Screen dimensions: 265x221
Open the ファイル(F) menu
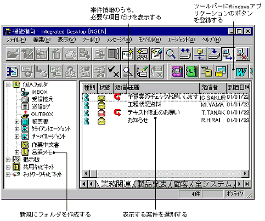(x=16, y=39)
